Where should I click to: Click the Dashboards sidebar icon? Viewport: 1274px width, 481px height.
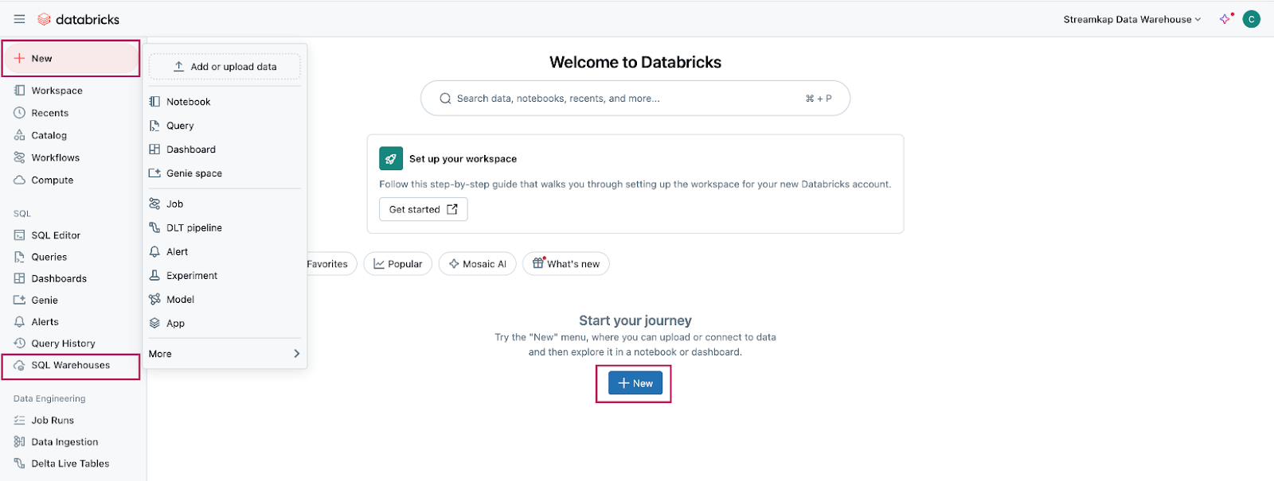point(20,278)
